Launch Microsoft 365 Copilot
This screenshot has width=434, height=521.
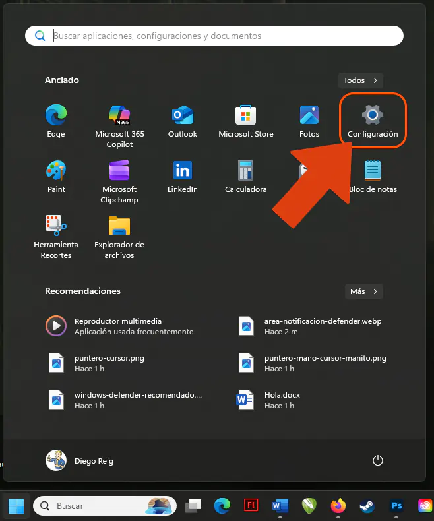[x=119, y=127]
